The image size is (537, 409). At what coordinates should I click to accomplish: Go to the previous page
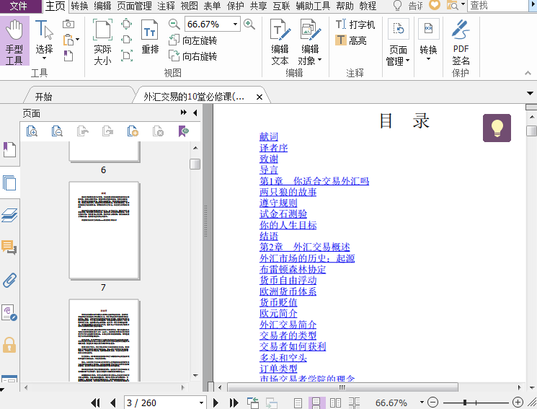coord(113,403)
